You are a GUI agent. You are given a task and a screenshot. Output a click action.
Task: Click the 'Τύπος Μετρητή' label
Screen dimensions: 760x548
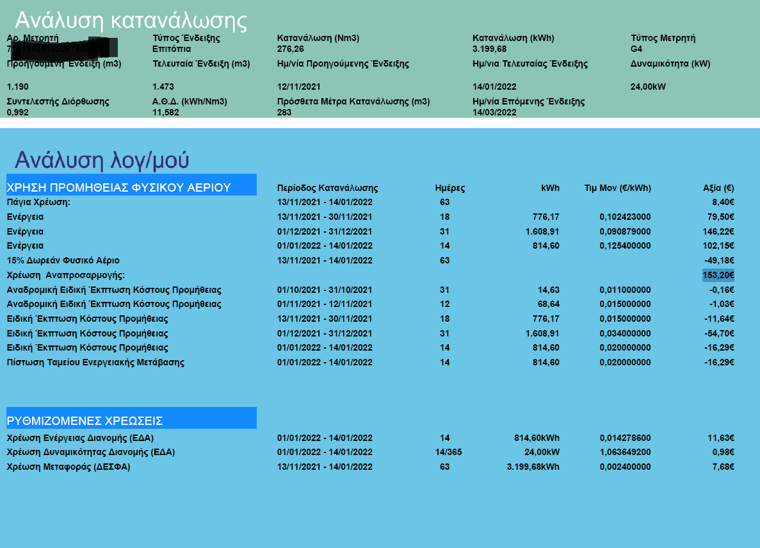(x=663, y=38)
